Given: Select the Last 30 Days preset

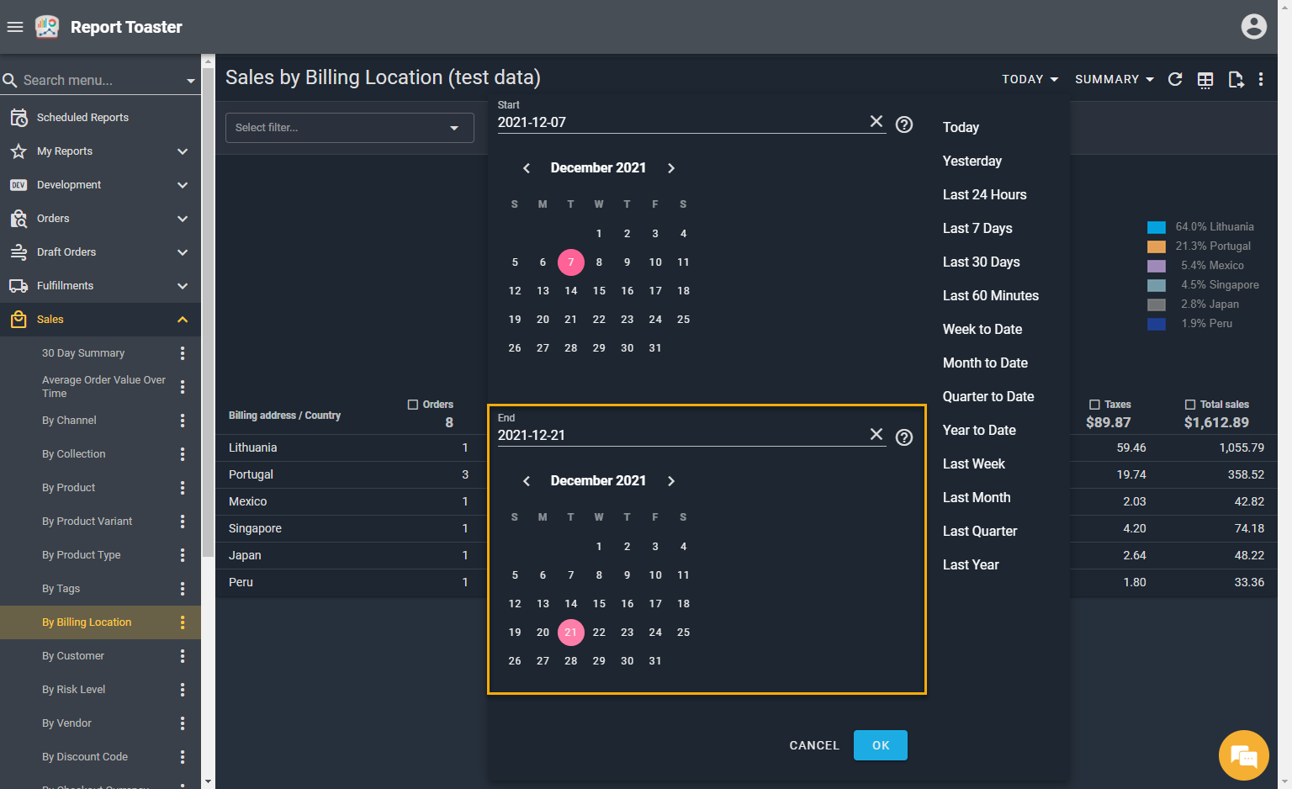Looking at the screenshot, I should [x=981, y=262].
